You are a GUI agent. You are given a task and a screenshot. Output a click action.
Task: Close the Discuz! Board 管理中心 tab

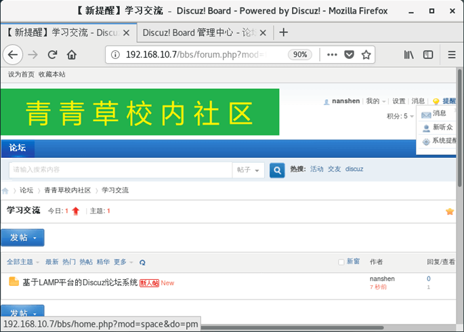click(x=263, y=33)
